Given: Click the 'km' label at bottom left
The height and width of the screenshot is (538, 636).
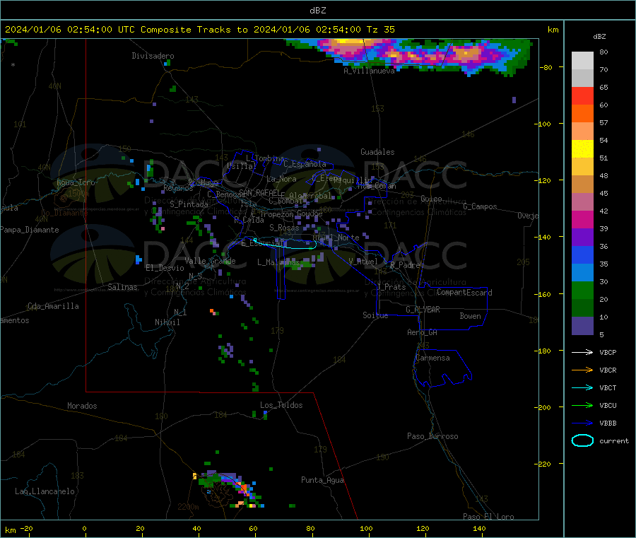Looking at the screenshot, I should click(10, 530).
